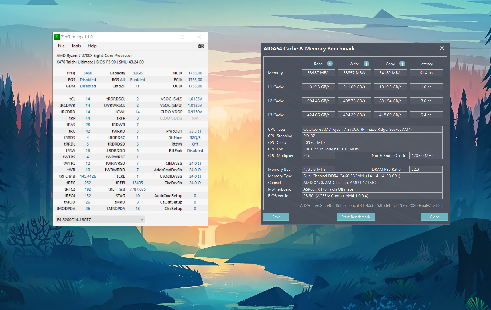Image resolution: width=491 pixels, height=310 pixels.
Task: Click the green ZenTimings app icon in title bar
Action: (57, 37)
